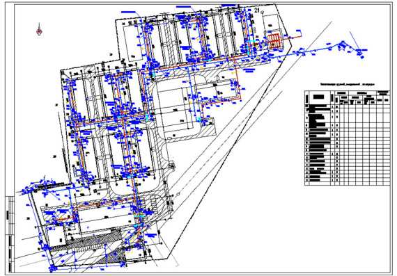Select the table's name column header cell

click(x=319, y=97)
